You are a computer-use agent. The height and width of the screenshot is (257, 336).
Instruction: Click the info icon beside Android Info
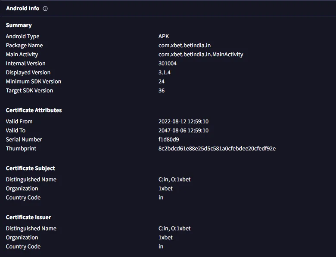click(x=45, y=9)
